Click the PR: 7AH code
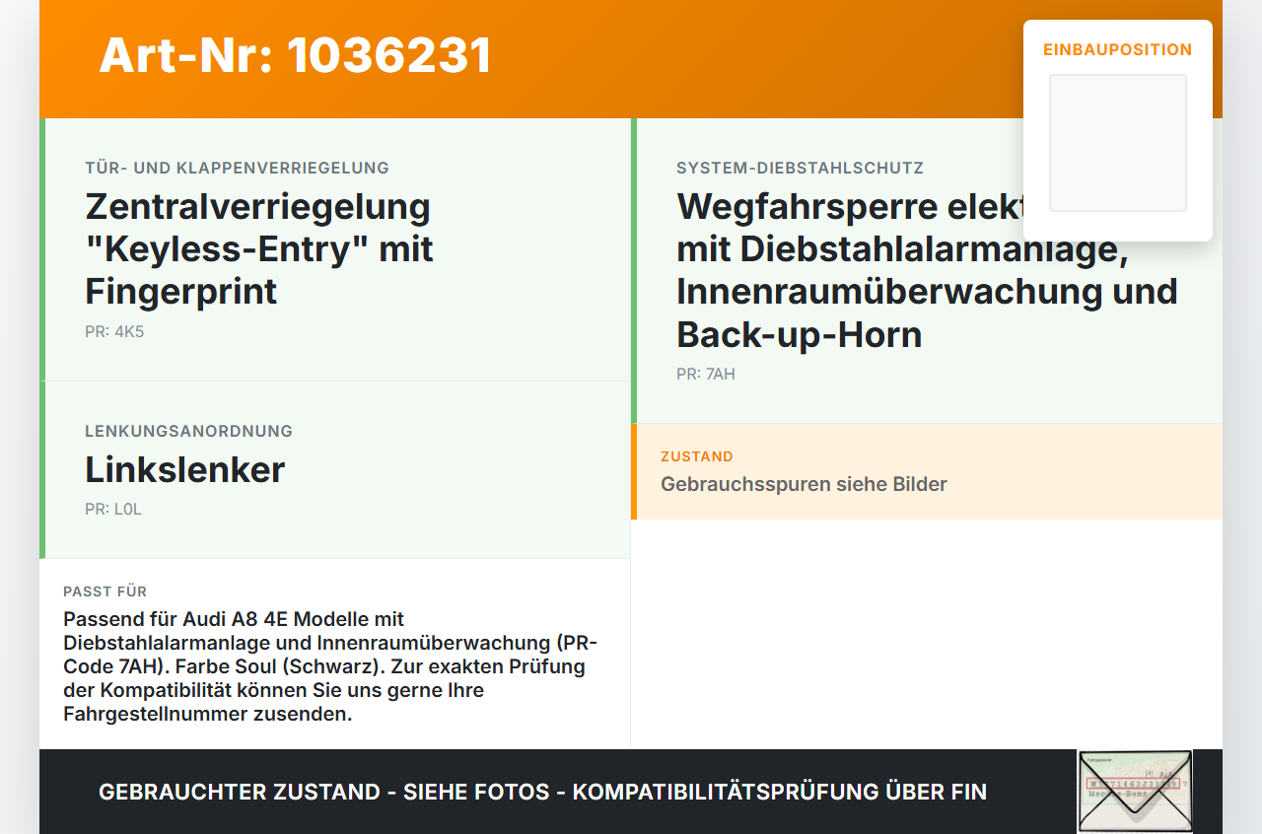 (x=706, y=375)
